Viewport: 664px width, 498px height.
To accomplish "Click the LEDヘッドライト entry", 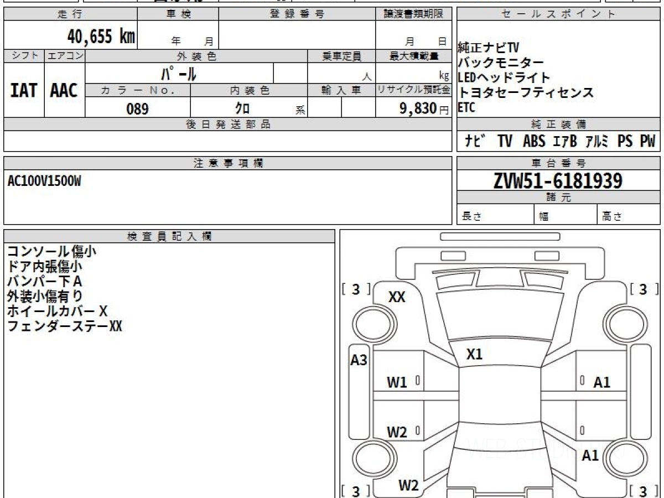I will click(x=504, y=77).
